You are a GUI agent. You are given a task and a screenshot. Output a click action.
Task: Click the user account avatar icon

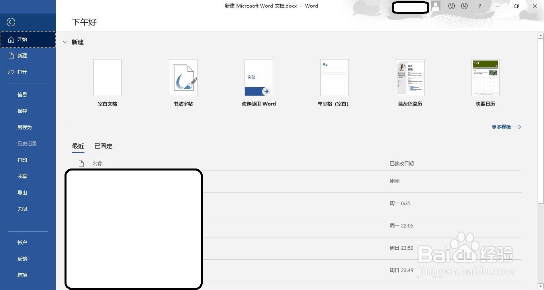436,6
